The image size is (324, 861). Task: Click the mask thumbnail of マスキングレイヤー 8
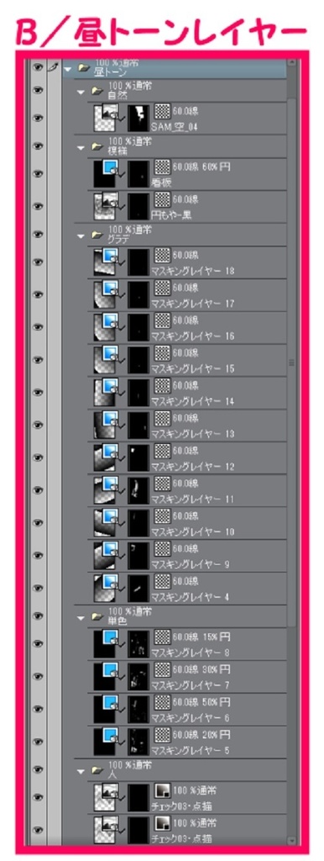[138, 643]
